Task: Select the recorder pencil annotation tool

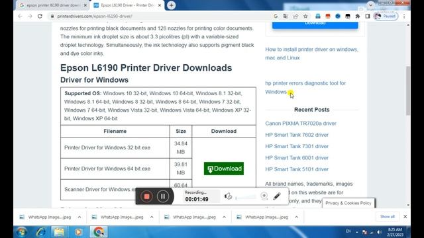Action: [277, 196]
